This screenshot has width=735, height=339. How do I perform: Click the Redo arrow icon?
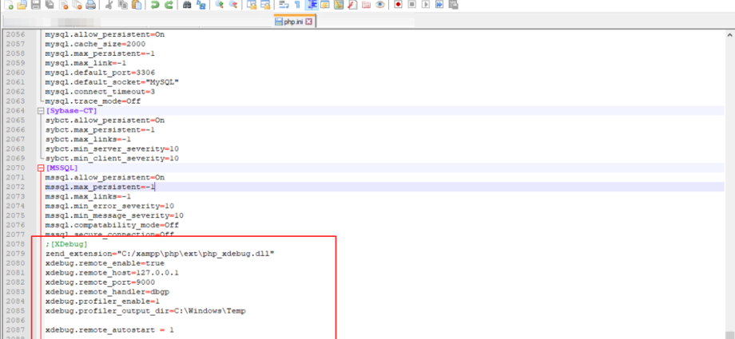coord(169,5)
